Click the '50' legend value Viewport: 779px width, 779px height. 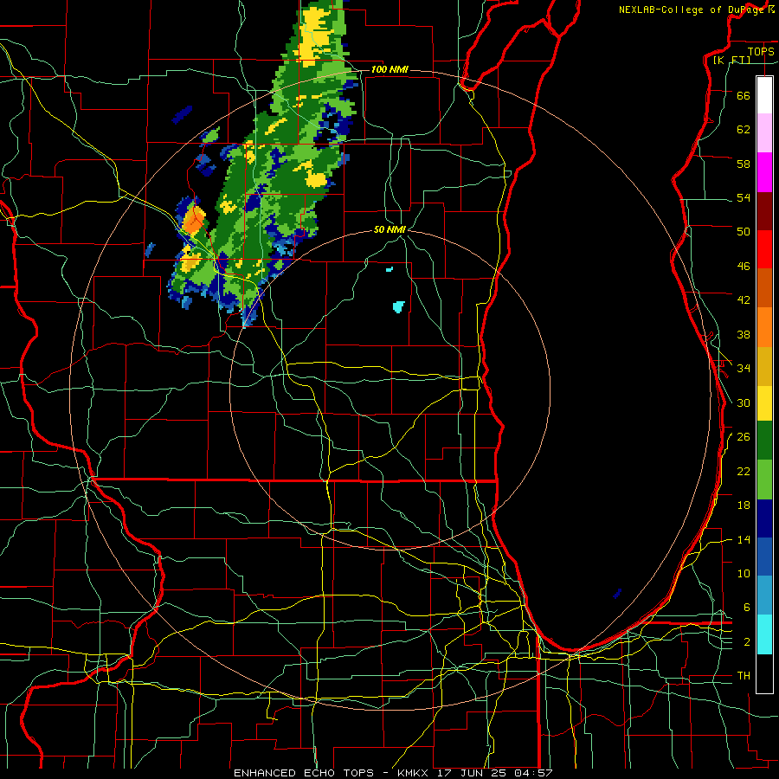point(744,232)
